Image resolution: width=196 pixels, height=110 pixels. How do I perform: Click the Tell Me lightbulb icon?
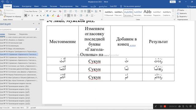click(x=121, y=6)
